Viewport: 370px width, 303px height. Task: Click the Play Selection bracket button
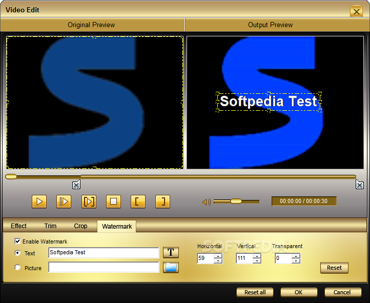[x=89, y=201]
